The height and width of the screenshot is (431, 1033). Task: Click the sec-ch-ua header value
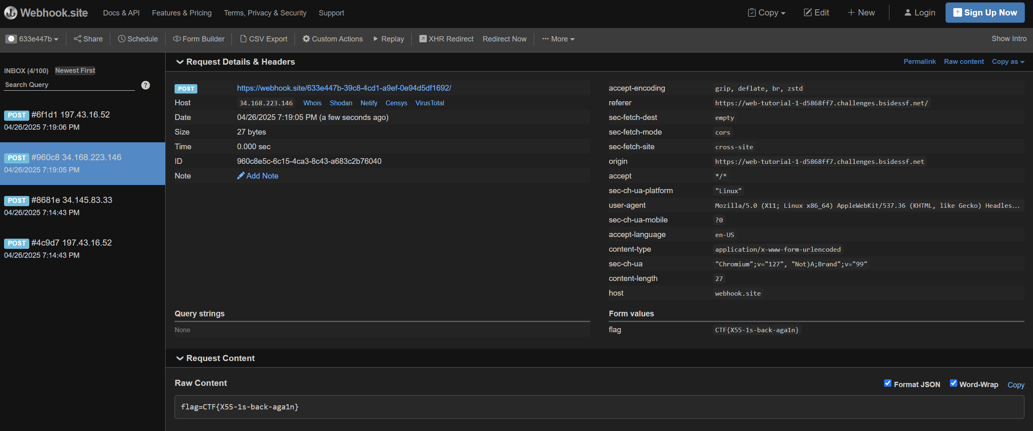click(791, 264)
